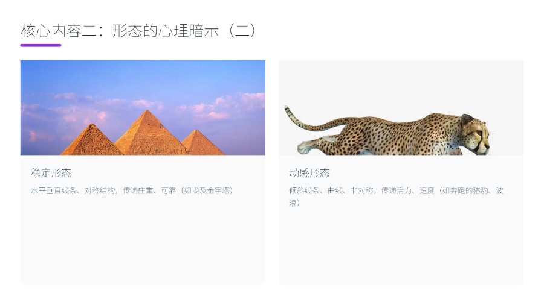
Task: Click the wrapped text 浪） on second line
Action: click(x=294, y=203)
